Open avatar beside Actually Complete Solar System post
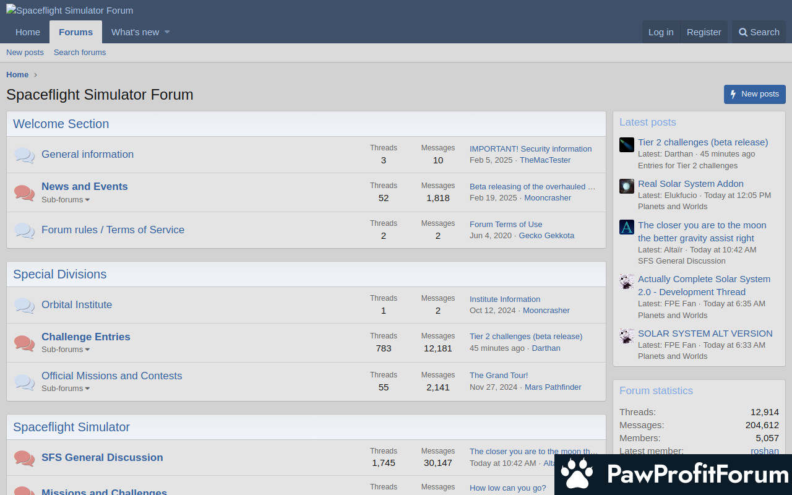Screen dimensions: 792x495 pos(627,282)
